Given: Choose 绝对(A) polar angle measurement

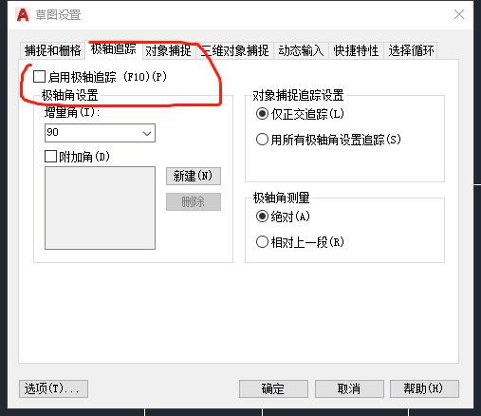Looking at the screenshot, I should 262,217.
